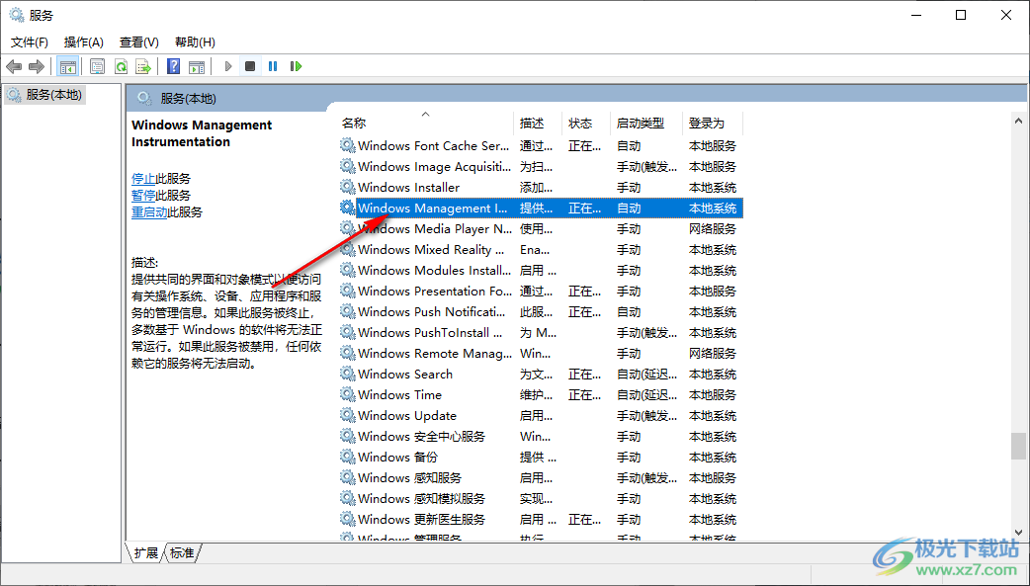Select Windows Management Instrumentation service row
Screen dimensions: 1030x586
click(542, 209)
